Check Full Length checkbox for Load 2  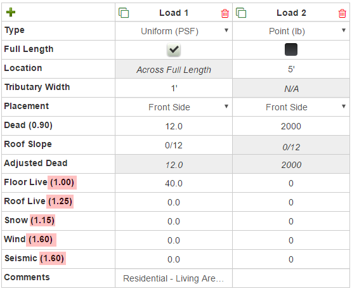(x=291, y=49)
